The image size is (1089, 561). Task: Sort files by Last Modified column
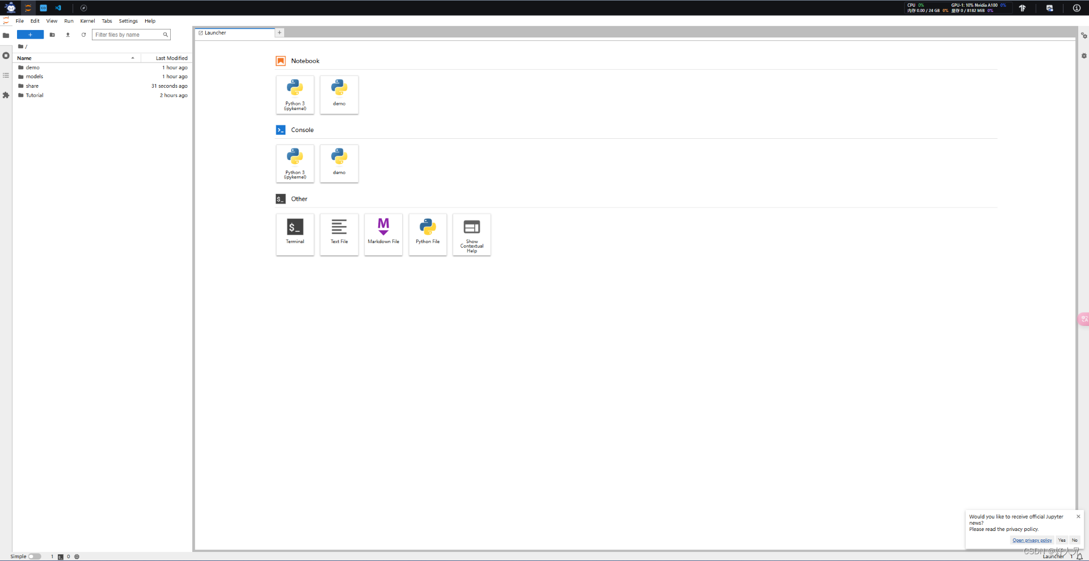pos(166,58)
